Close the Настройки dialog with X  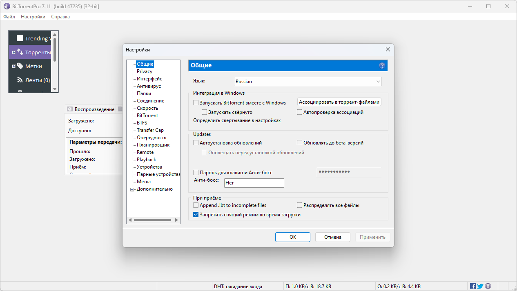click(388, 49)
